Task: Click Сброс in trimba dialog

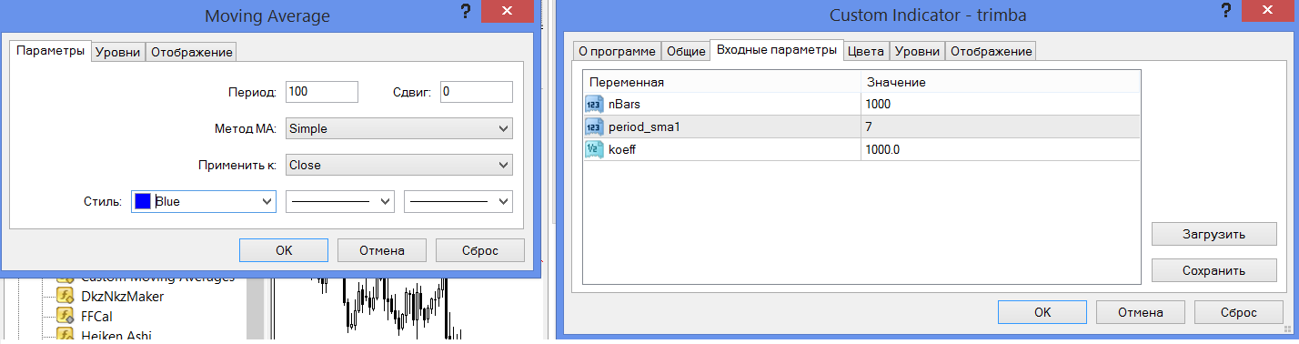Action: (x=1239, y=312)
